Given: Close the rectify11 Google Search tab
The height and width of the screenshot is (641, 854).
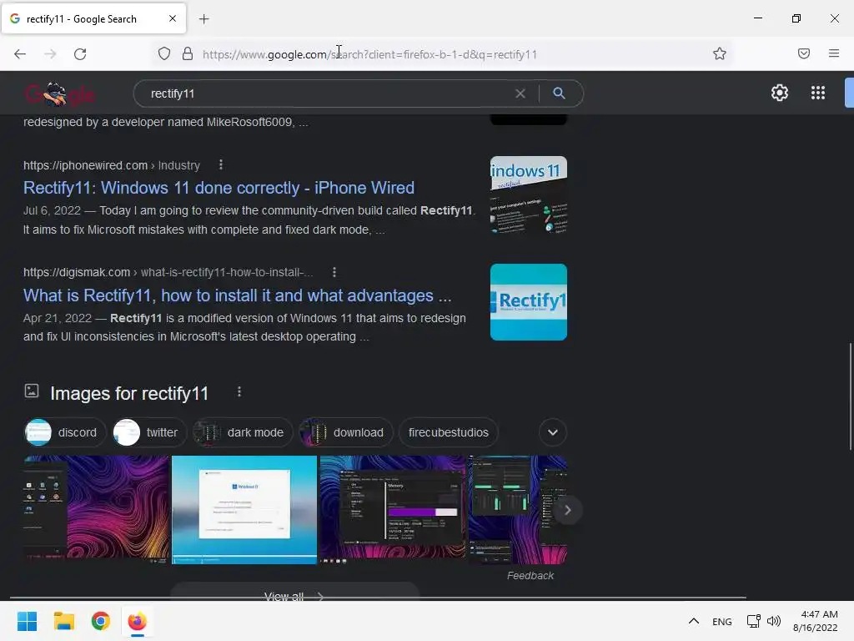Looking at the screenshot, I should click(x=173, y=18).
